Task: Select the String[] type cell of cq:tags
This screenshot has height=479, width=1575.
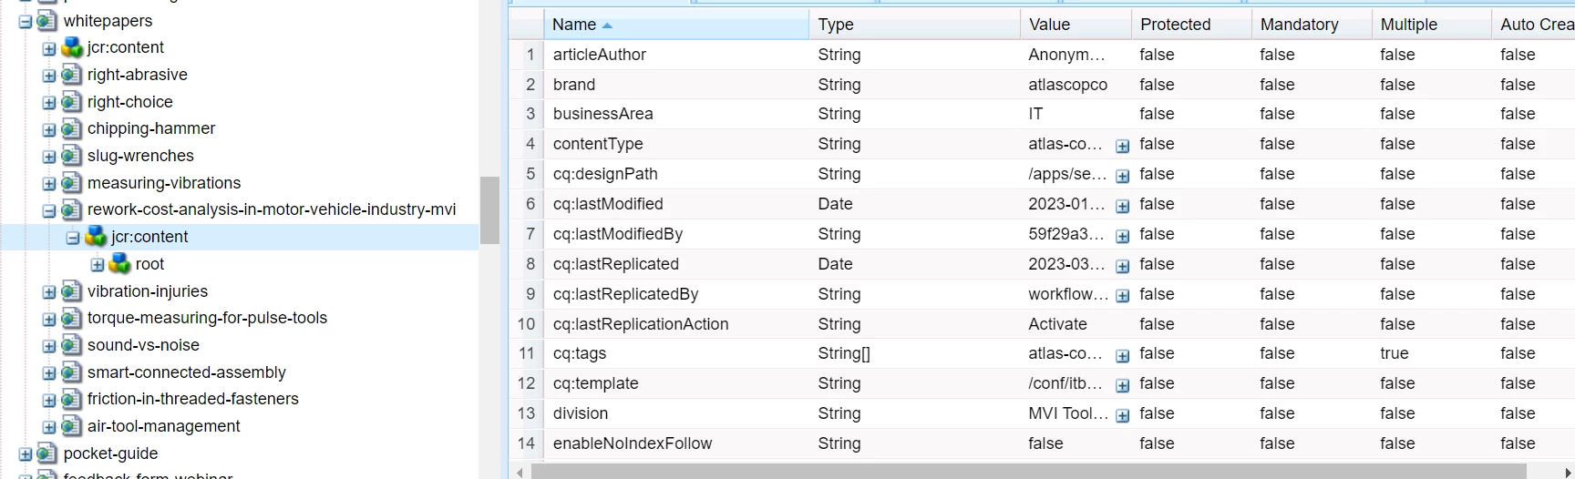Action: pos(844,353)
